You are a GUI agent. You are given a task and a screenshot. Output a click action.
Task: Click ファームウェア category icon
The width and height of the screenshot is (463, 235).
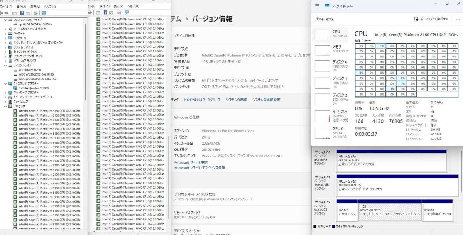10,101
